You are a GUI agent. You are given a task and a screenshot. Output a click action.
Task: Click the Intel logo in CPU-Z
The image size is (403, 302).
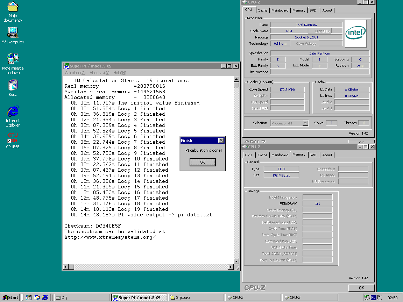[355, 33]
